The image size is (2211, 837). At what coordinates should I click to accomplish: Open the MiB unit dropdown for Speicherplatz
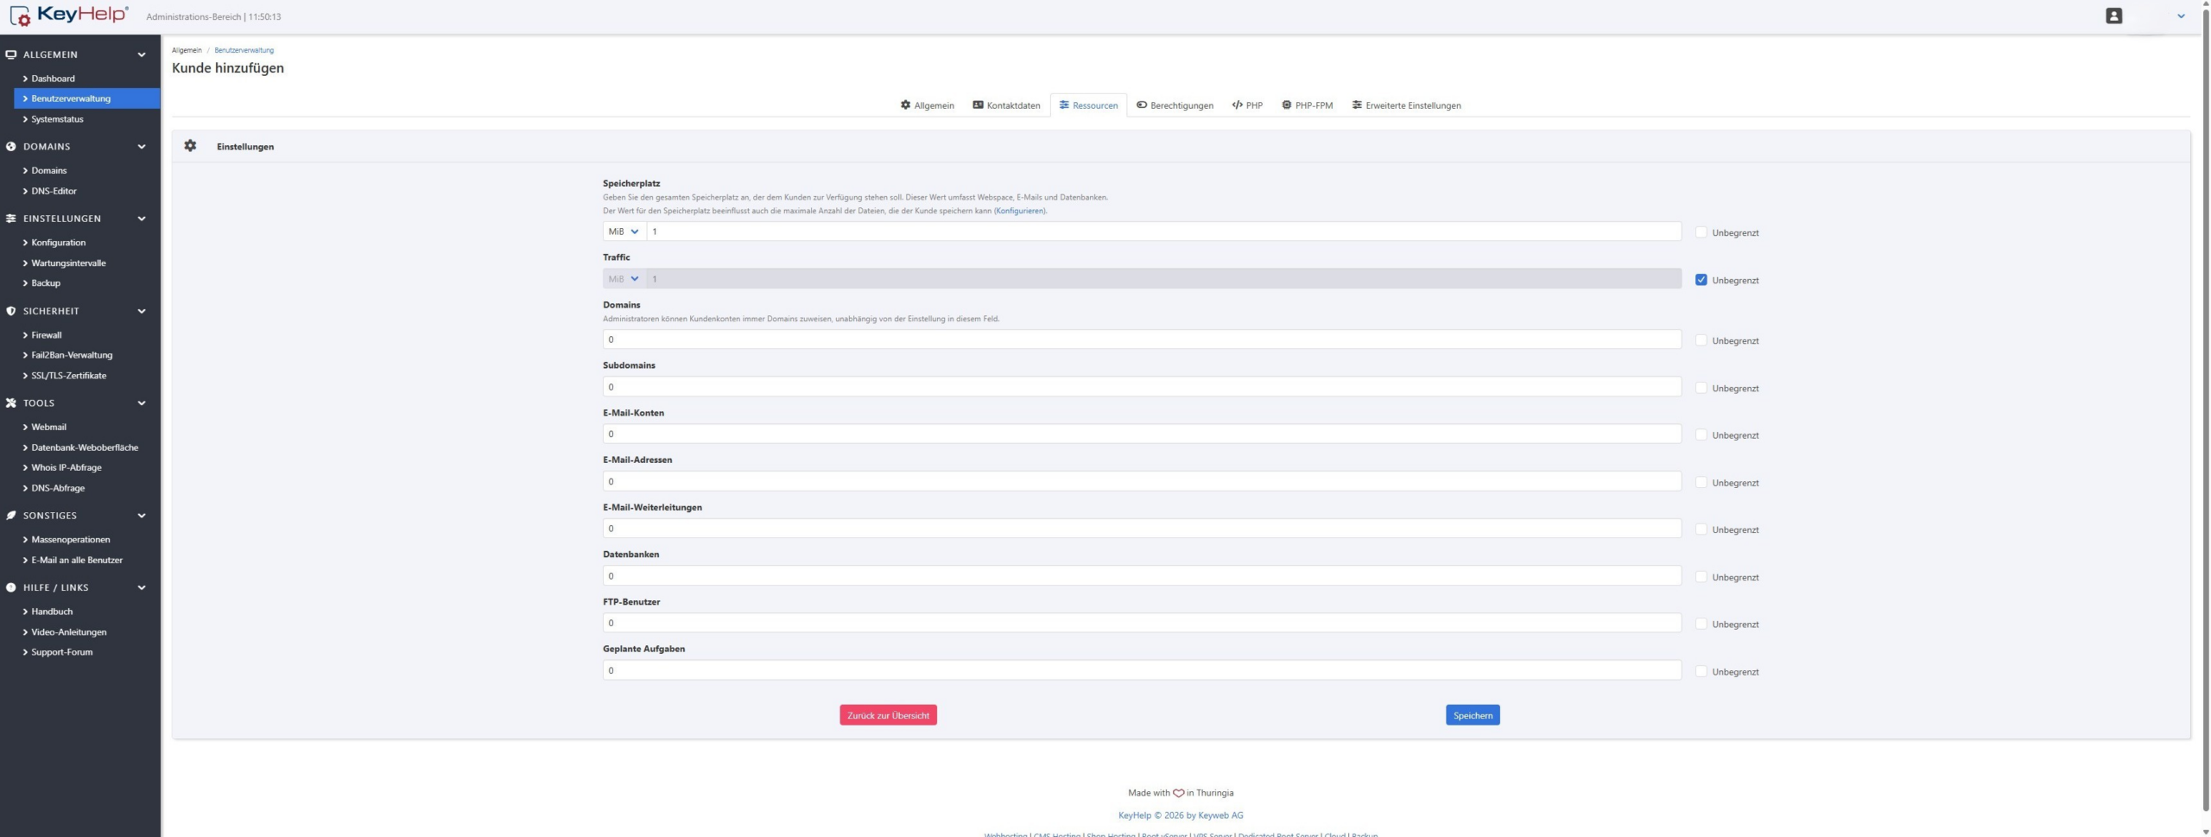coord(624,231)
